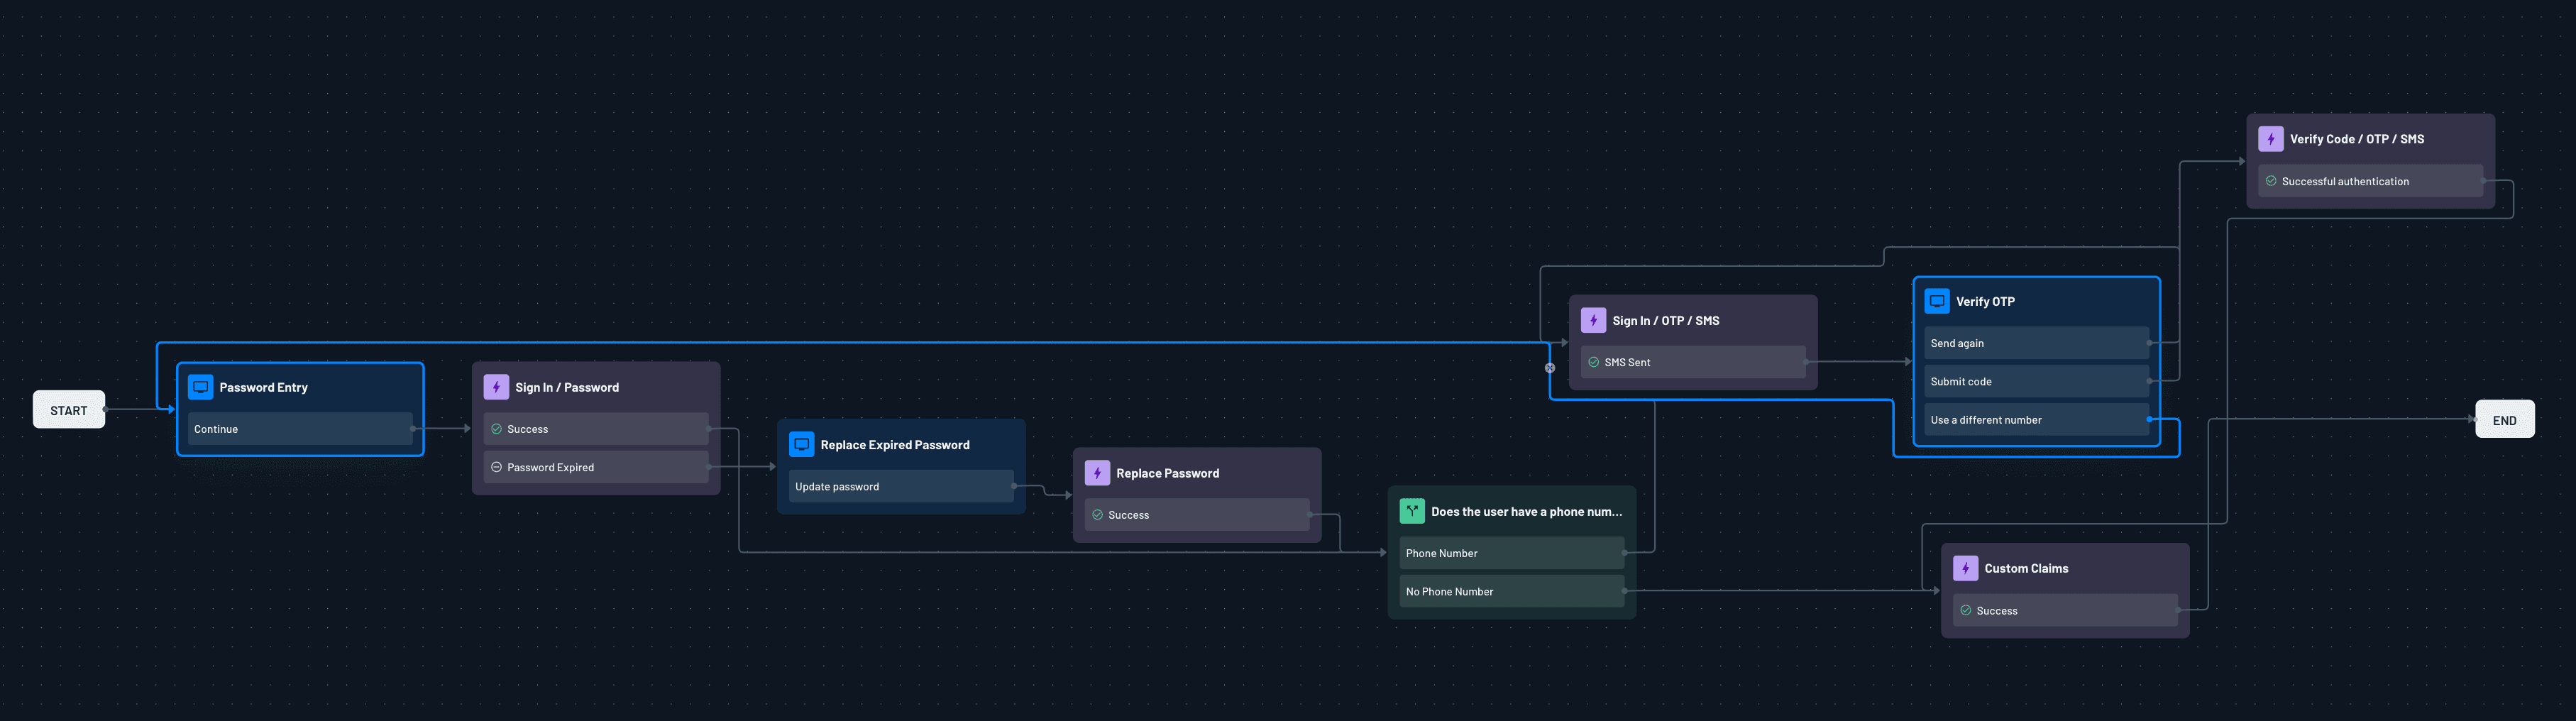The width and height of the screenshot is (2576, 721).
Task: Click the lightning icon on Custom Claims node
Action: point(1964,567)
